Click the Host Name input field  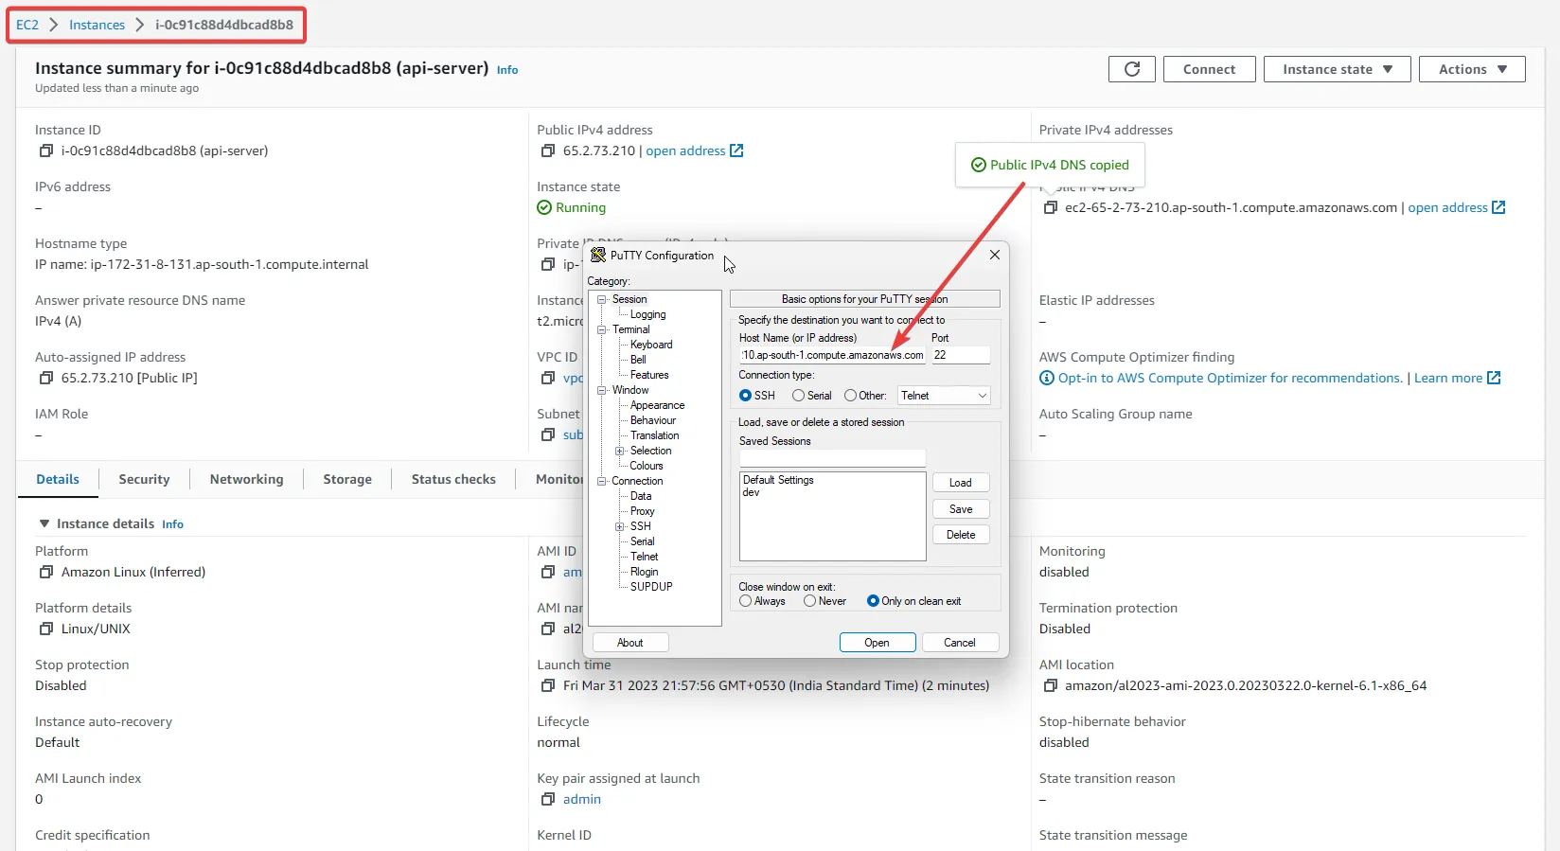(x=832, y=355)
